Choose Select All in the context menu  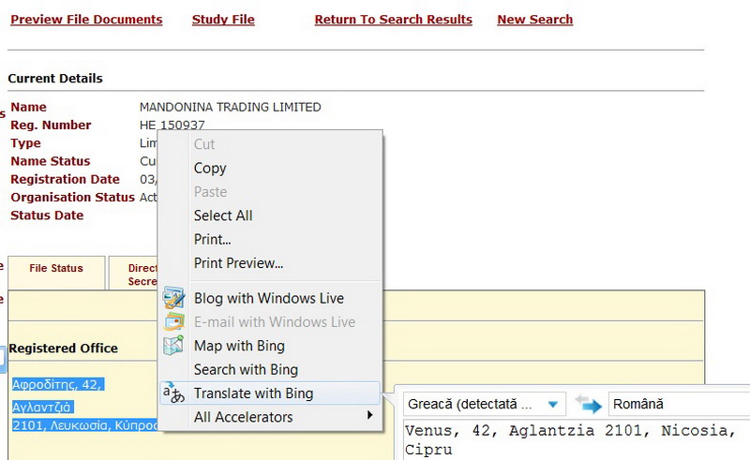point(223,215)
